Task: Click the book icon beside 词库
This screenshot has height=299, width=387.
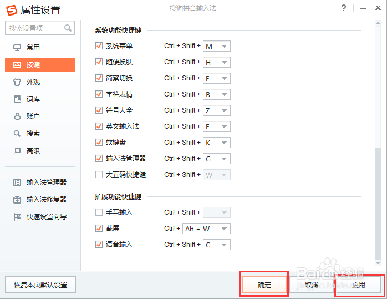Action: coord(17,99)
